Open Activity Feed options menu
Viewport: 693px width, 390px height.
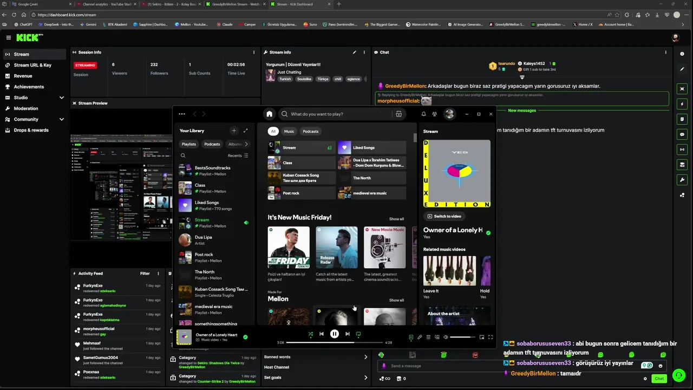coord(158,274)
